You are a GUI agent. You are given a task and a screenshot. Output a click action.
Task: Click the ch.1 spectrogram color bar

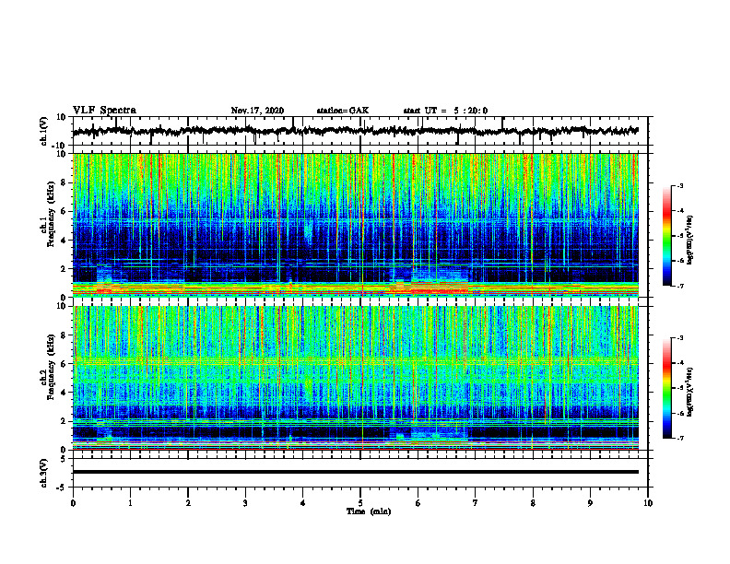(666, 236)
